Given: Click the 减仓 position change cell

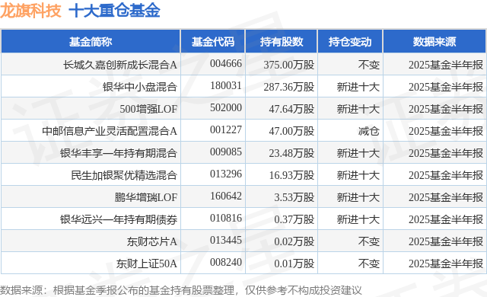Looking at the screenshot, I should pos(368,131).
